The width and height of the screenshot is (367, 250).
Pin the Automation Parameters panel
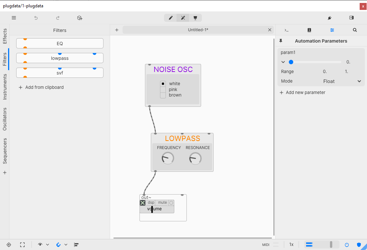click(281, 41)
